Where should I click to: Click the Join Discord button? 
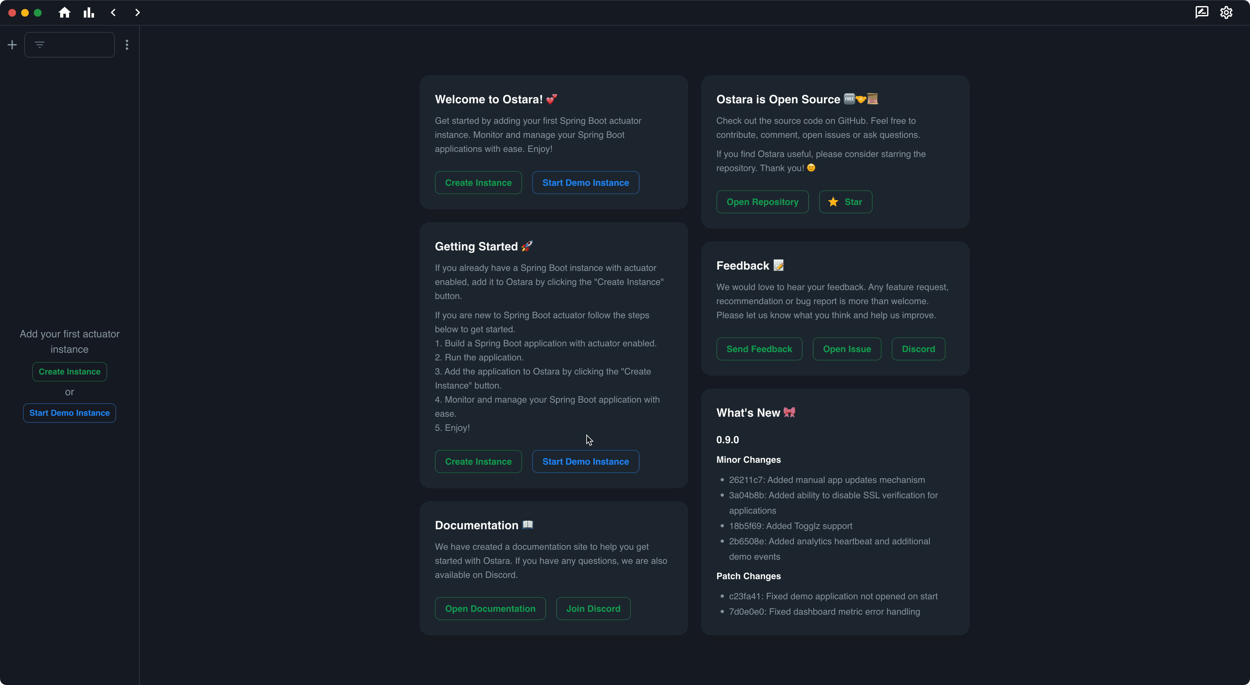pyautogui.click(x=593, y=608)
